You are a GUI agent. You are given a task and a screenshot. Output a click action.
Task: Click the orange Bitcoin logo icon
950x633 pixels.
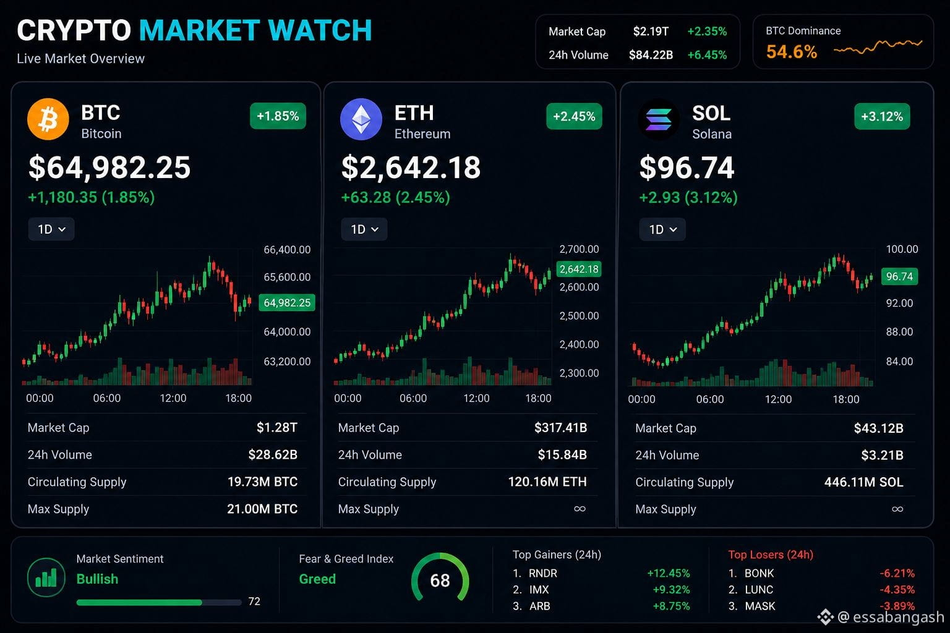[48, 119]
